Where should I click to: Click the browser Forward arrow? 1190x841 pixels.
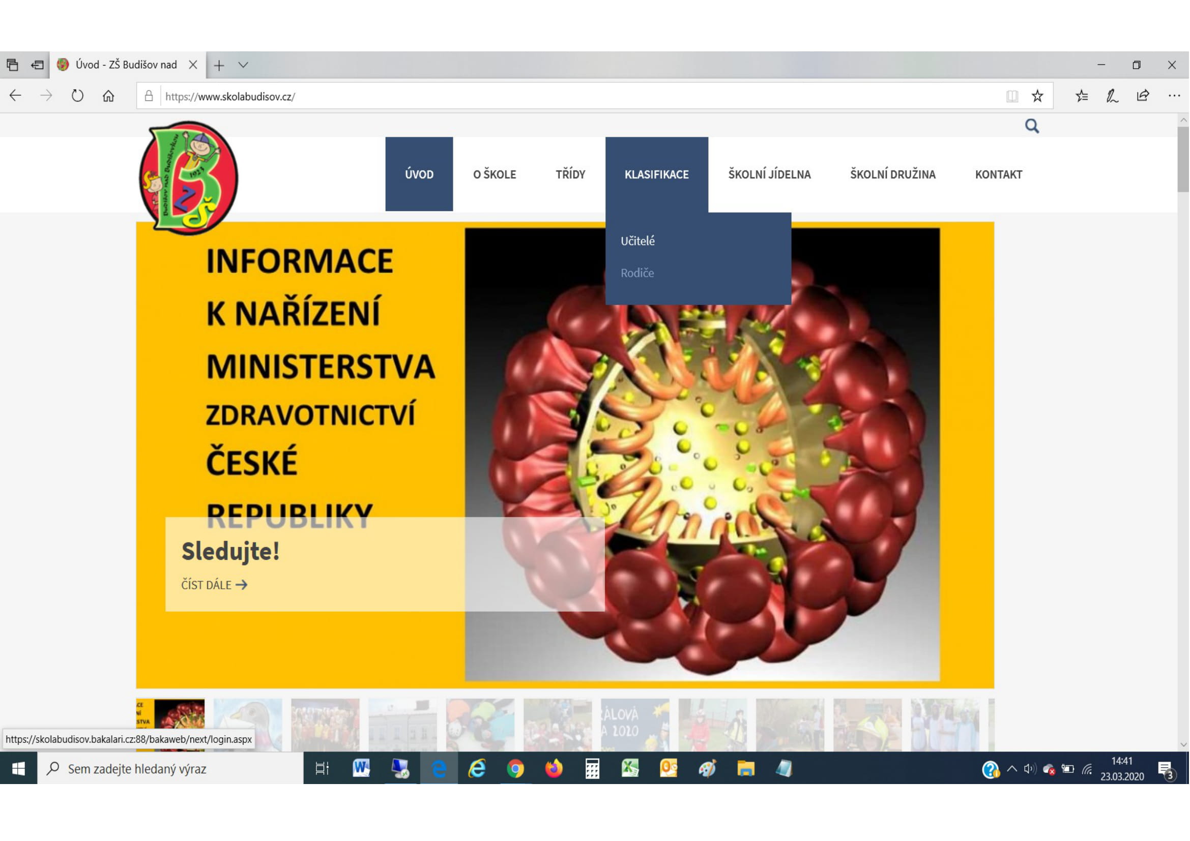(x=46, y=96)
